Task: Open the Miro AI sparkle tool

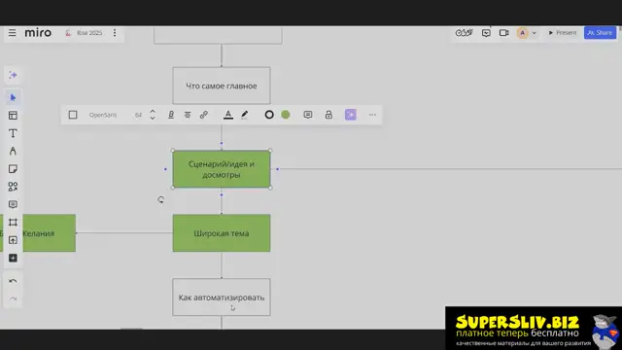Action: point(13,75)
